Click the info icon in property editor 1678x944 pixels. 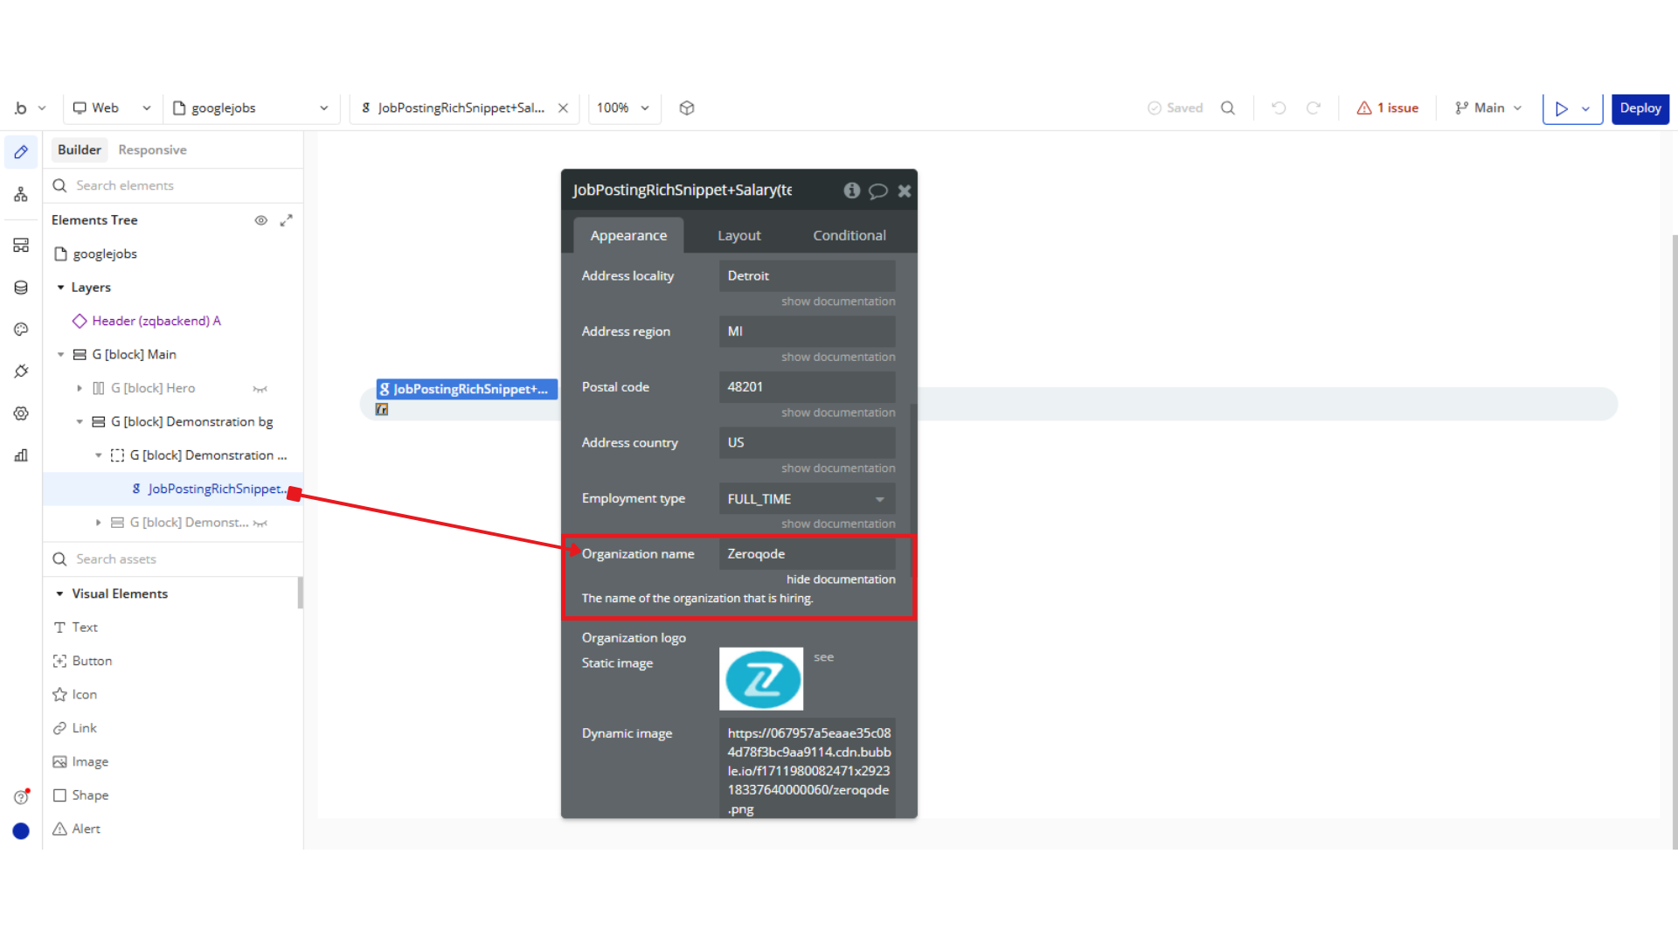[851, 191]
